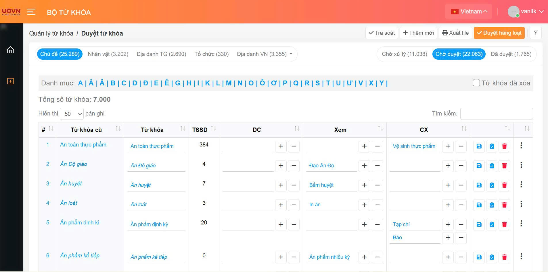The image size is (548, 272).
Task: Open more options for Ấn loát row
Action: click(521, 204)
